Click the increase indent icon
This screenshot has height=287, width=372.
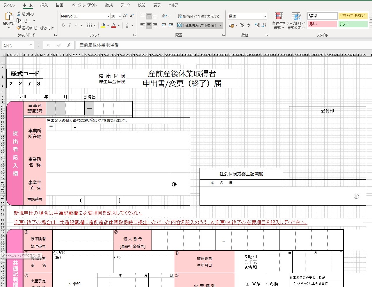coord(171,26)
